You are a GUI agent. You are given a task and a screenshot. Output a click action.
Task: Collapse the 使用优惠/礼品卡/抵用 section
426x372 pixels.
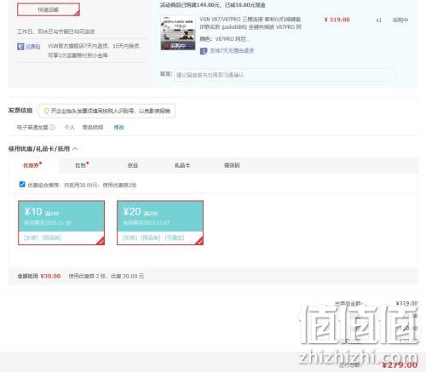click(x=75, y=149)
